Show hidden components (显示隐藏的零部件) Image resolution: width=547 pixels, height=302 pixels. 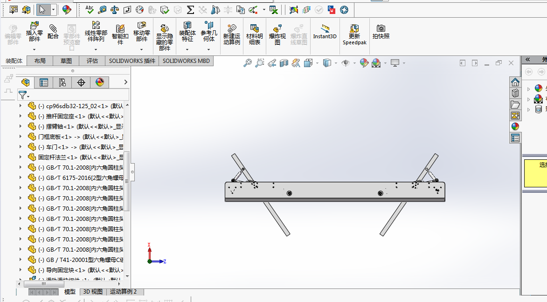point(164,37)
